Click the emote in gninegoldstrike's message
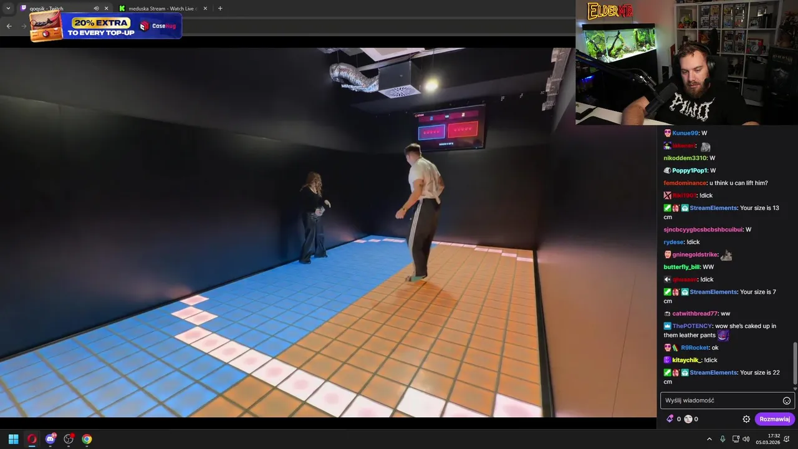Viewport: 798px width, 449px height. (726, 254)
